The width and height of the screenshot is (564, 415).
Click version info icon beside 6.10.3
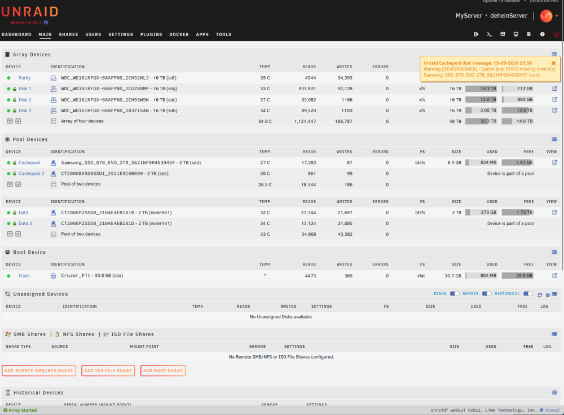pyautogui.click(x=46, y=23)
